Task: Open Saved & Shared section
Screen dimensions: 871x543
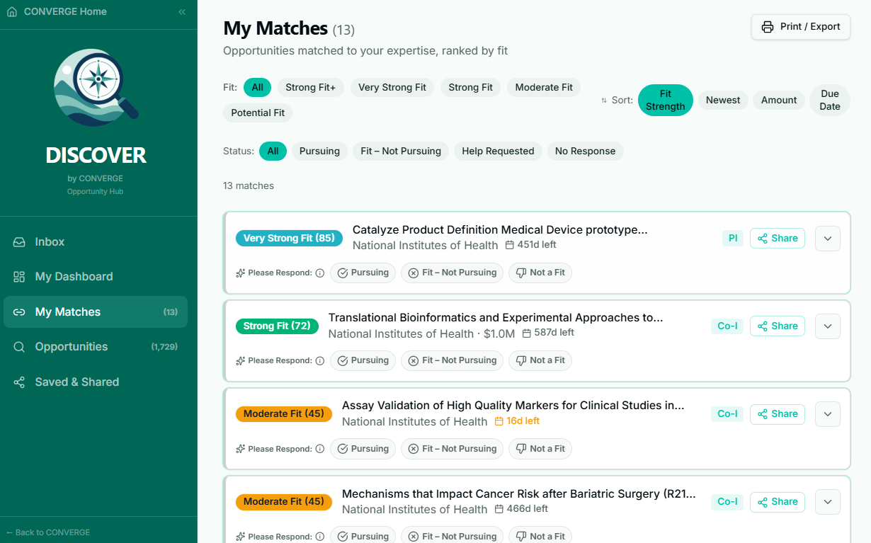Action: tap(96, 382)
